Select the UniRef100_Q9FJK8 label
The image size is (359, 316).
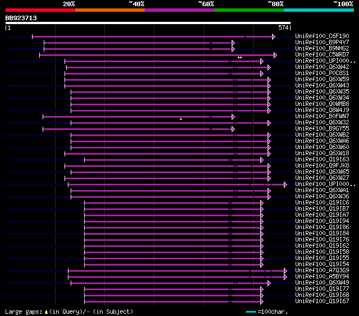322,166
